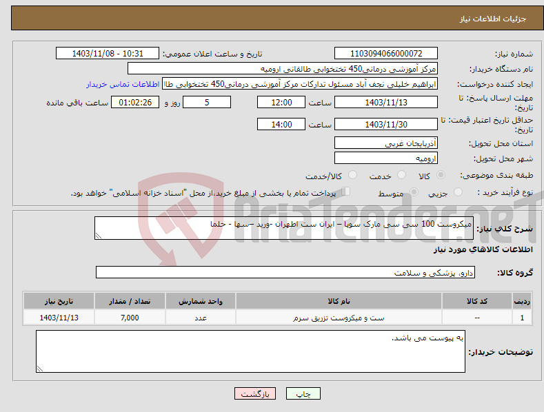Click the resize handle of description text area
Image resolution: width=544 pixels, height=412 pixels.
pyautogui.click(x=98, y=236)
